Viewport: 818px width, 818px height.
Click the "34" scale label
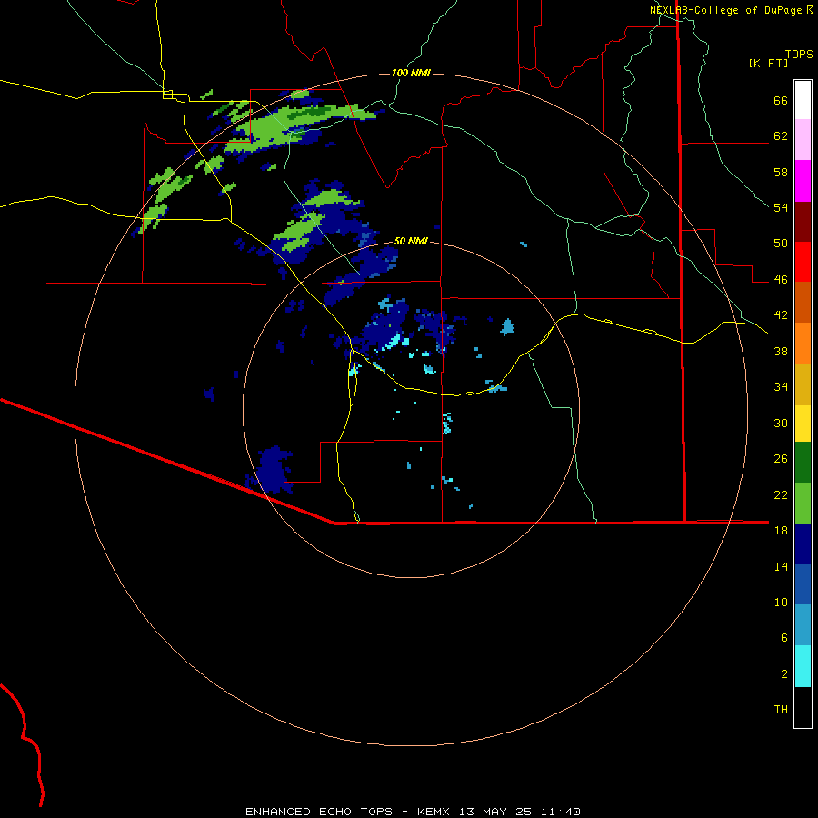click(781, 387)
